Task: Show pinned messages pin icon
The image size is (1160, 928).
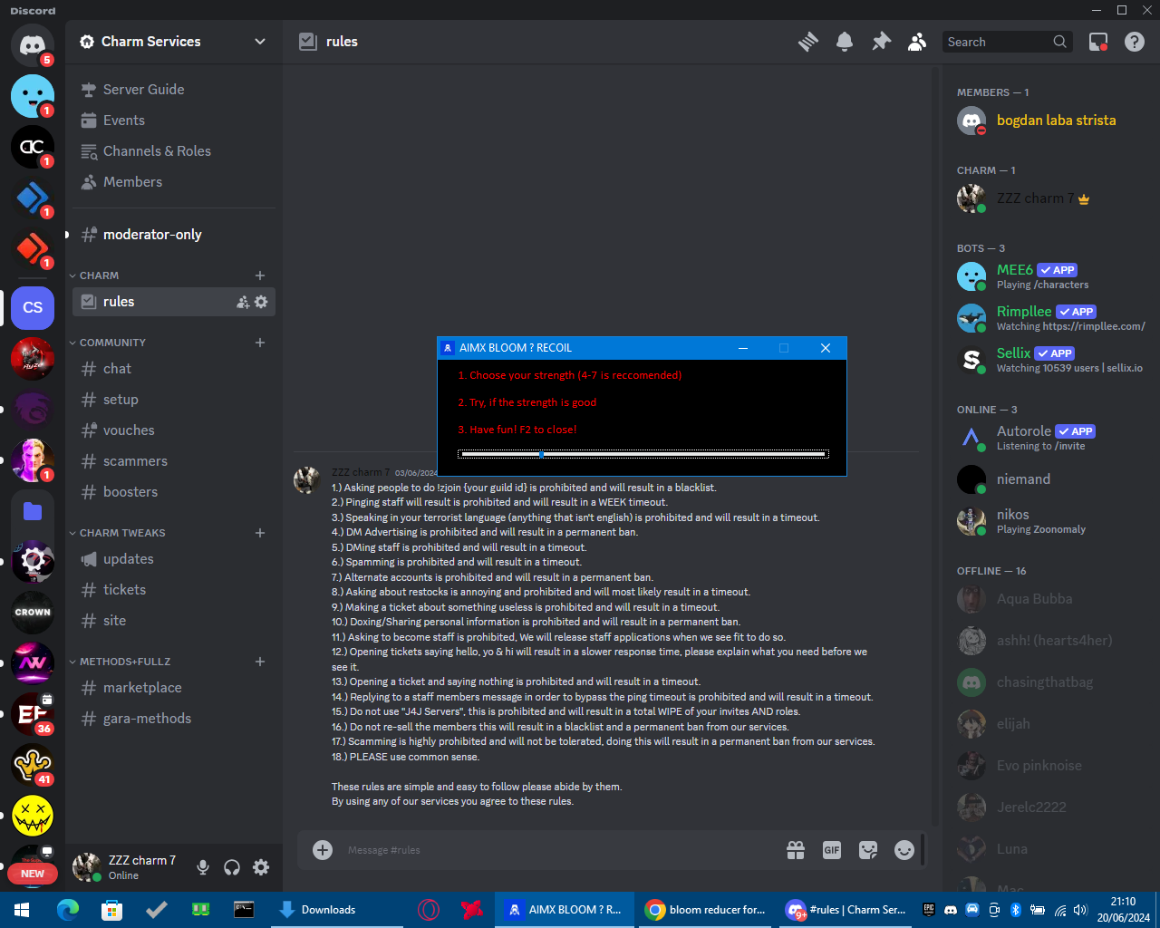Action: [x=881, y=42]
